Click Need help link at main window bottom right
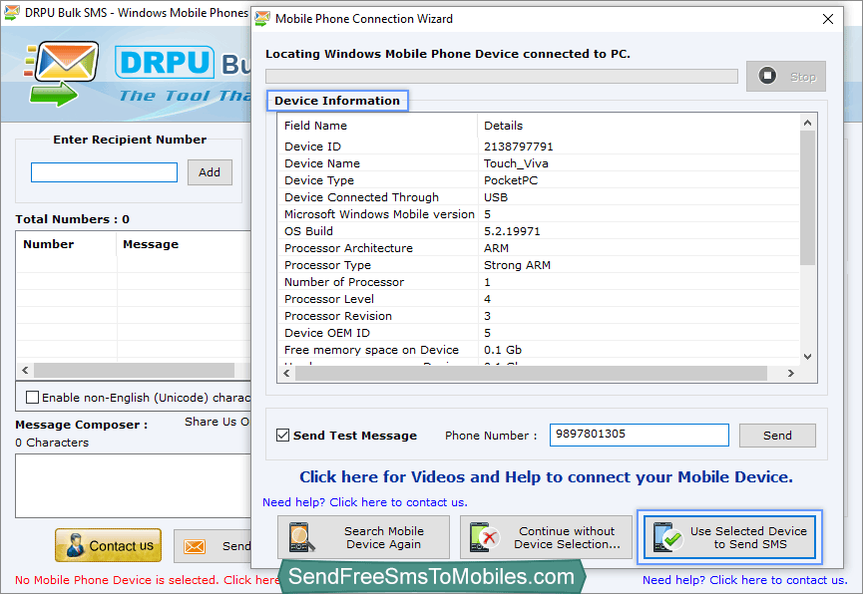 coord(745,580)
